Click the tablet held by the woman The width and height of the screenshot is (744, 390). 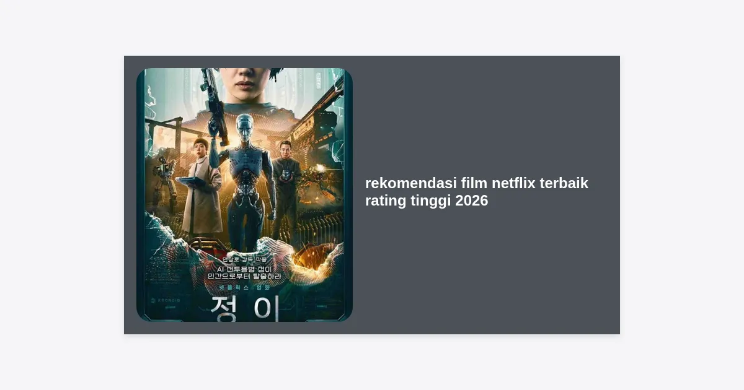(189, 181)
